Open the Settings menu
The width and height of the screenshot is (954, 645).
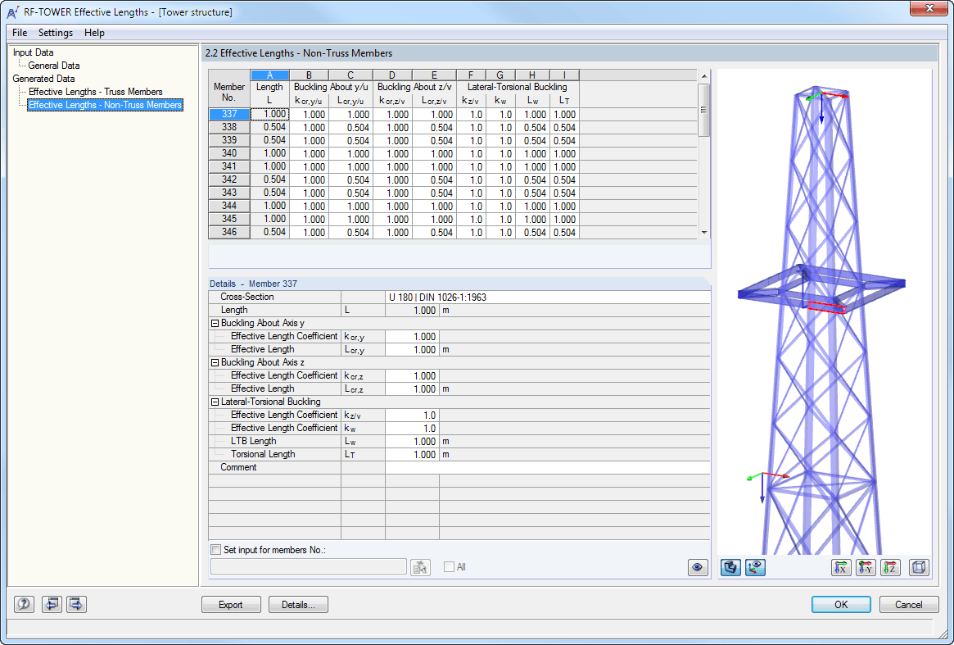click(55, 33)
